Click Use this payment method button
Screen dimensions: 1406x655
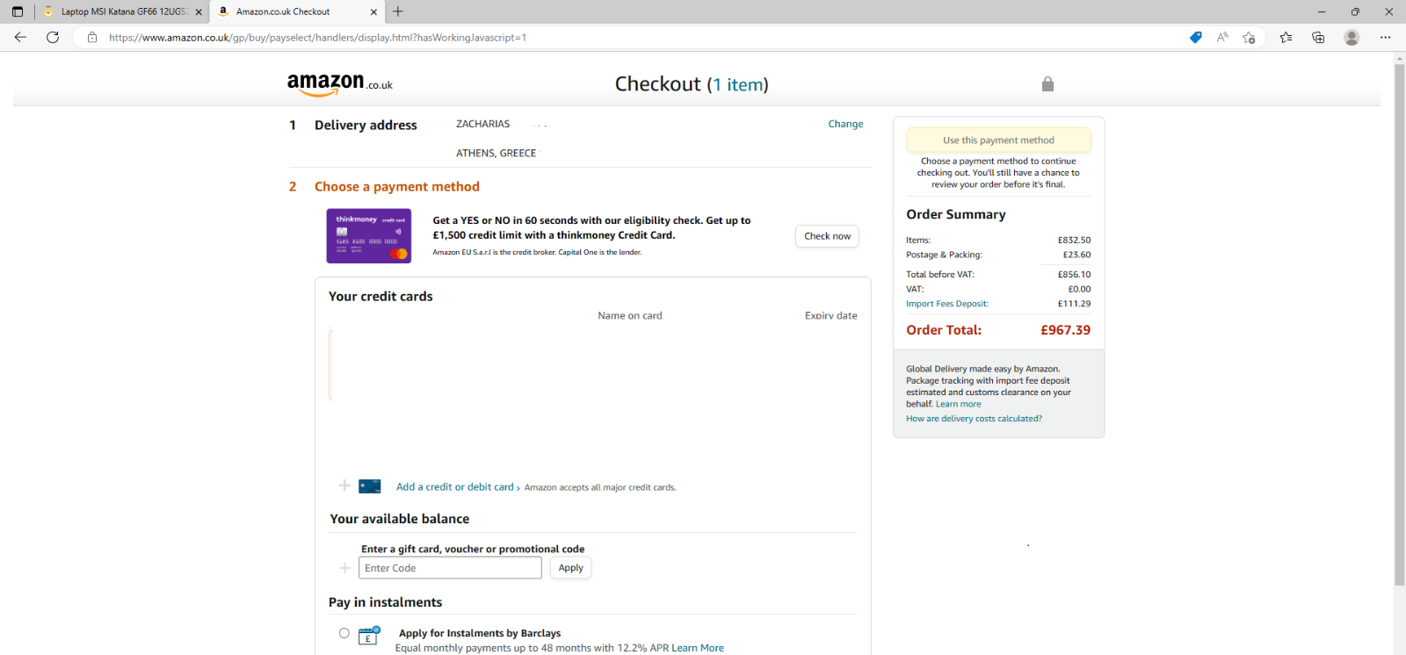[998, 140]
